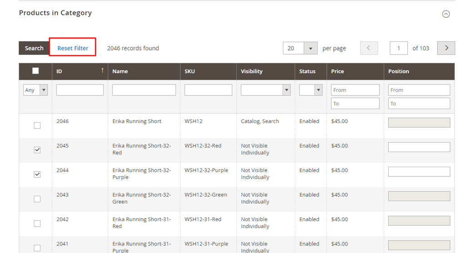The width and height of the screenshot is (465, 253).
Task: Click the Name filter input
Action: point(144,90)
